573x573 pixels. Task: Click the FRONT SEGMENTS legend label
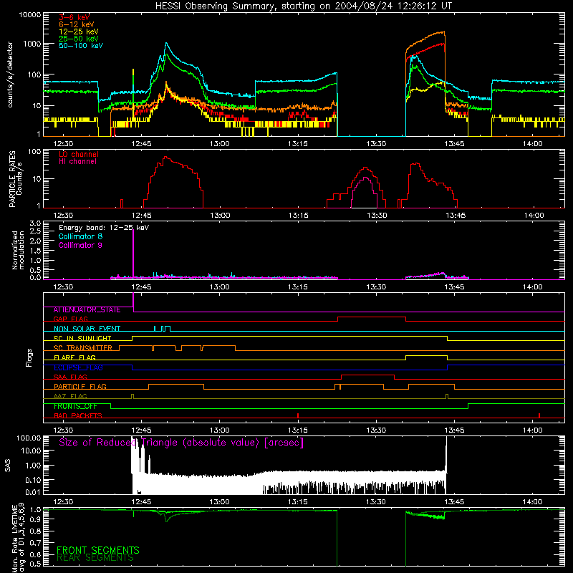pyautogui.click(x=98, y=550)
